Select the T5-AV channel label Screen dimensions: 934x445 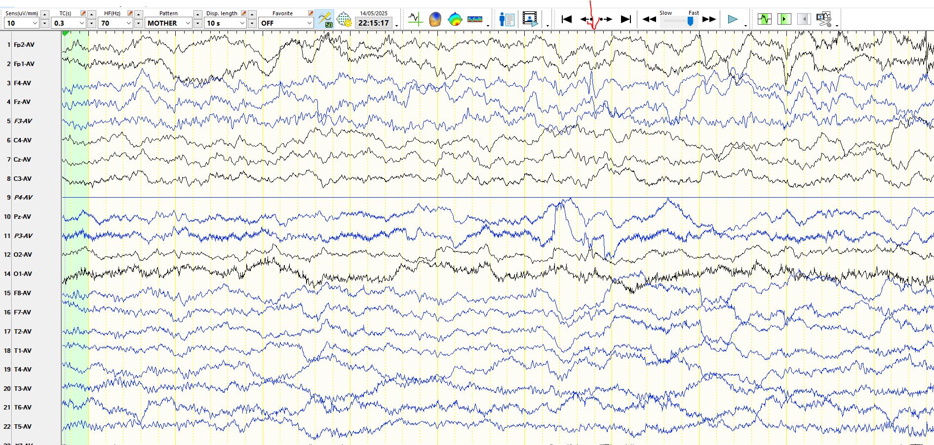[x=23, y=427]
